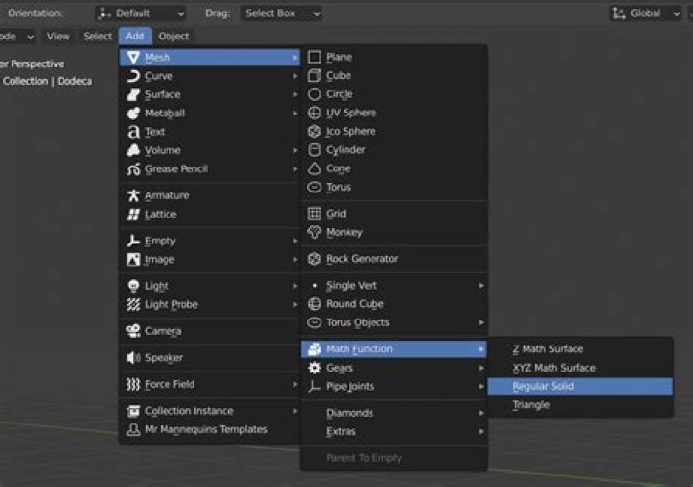Click the Text 'a' icon

point(133,132)
